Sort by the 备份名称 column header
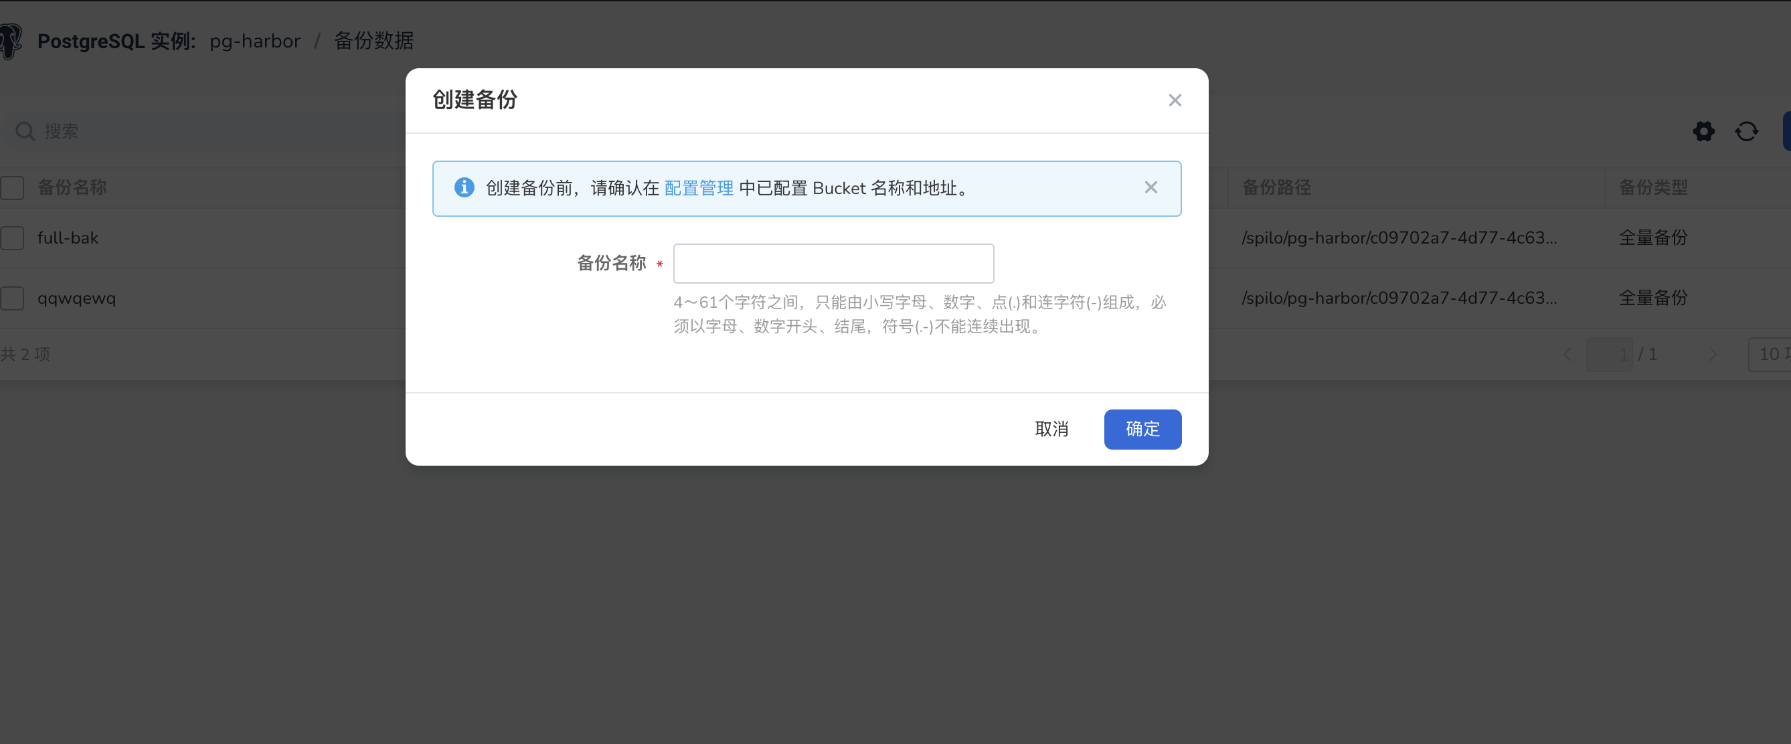This screenshot has height=744, width=1791. (72, 188)
